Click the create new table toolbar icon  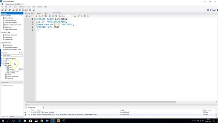17,10
